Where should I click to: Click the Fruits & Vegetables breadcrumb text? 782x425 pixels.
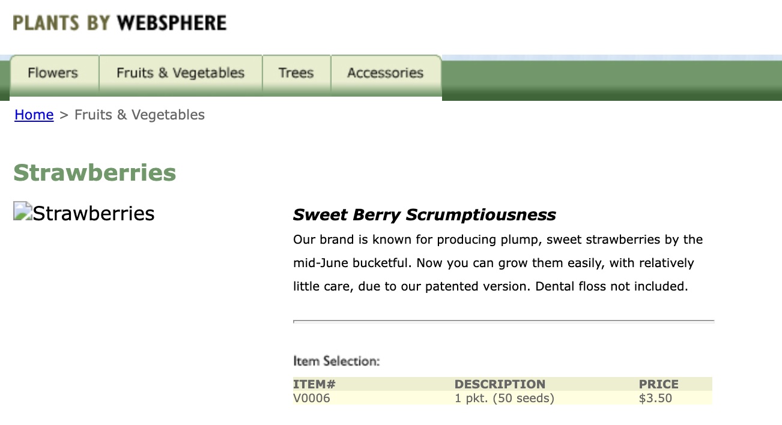click(x=139, y=115)
